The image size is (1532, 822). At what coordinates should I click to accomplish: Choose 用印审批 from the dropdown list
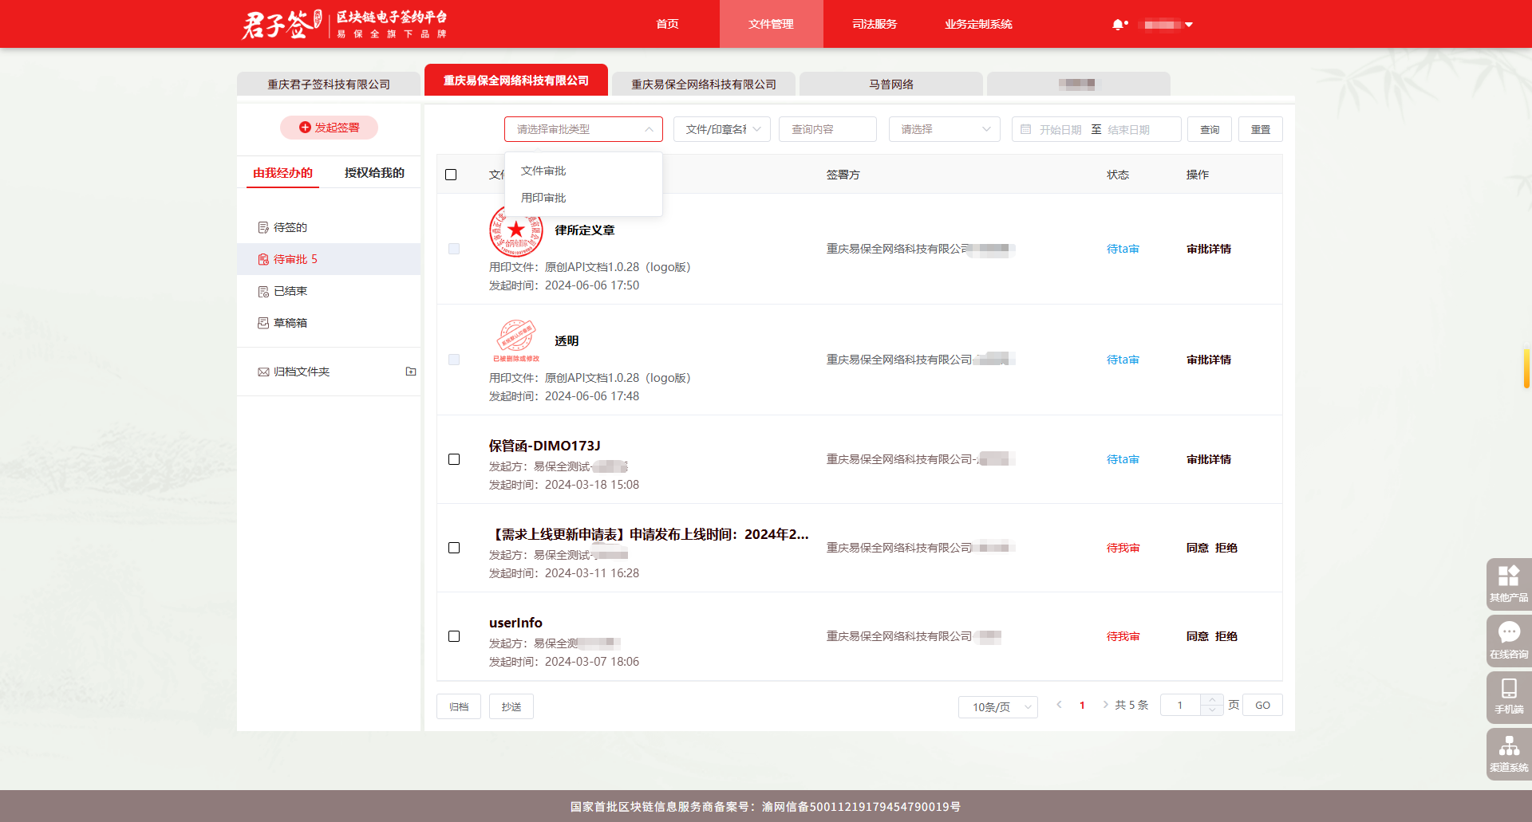(543, 198)
